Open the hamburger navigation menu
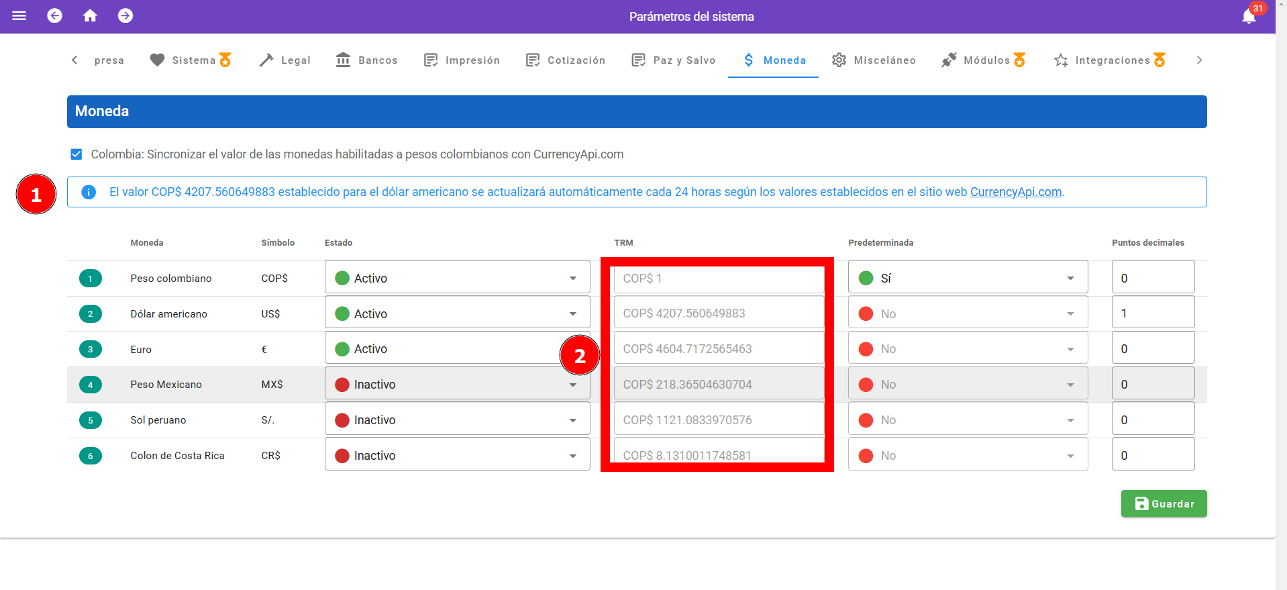 (x=19, y=15)
